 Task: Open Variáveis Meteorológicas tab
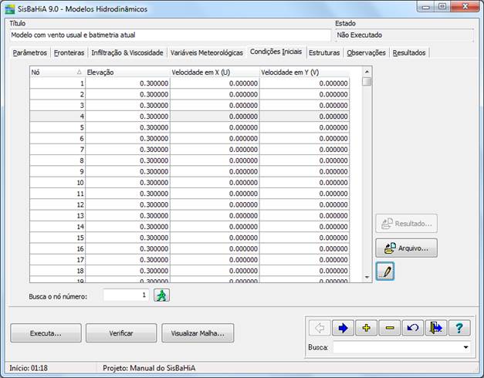[x=207, y=52]
